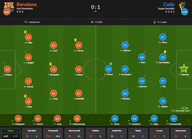
Task: Click the Barcelona club crest
Action: (x=9, y=7)
